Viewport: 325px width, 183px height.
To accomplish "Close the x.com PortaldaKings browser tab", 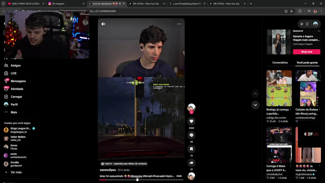I will [204, 4].
